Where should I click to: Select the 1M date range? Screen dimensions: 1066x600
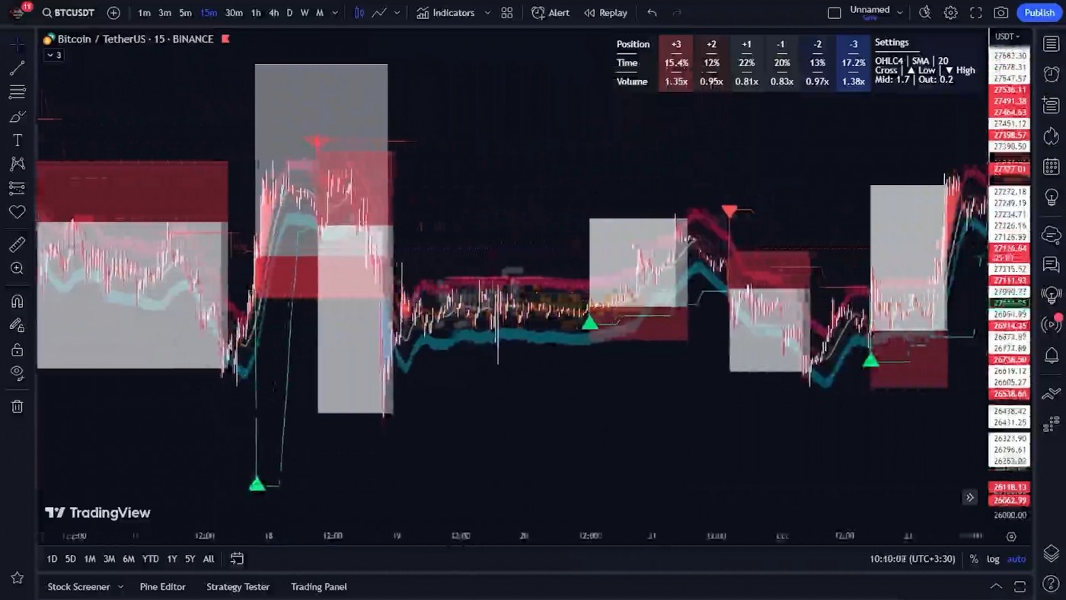pyautogui.click(x=89, y=559)
